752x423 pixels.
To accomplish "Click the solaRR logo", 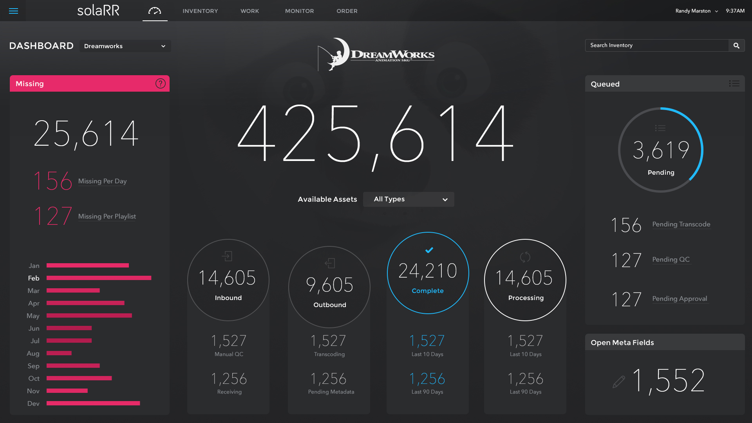I will pos(98,11).
